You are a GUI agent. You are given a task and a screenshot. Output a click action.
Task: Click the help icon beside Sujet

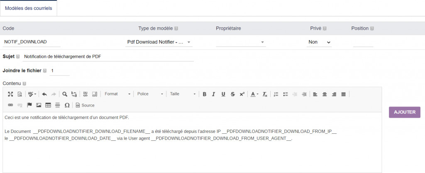coord(18,57)
